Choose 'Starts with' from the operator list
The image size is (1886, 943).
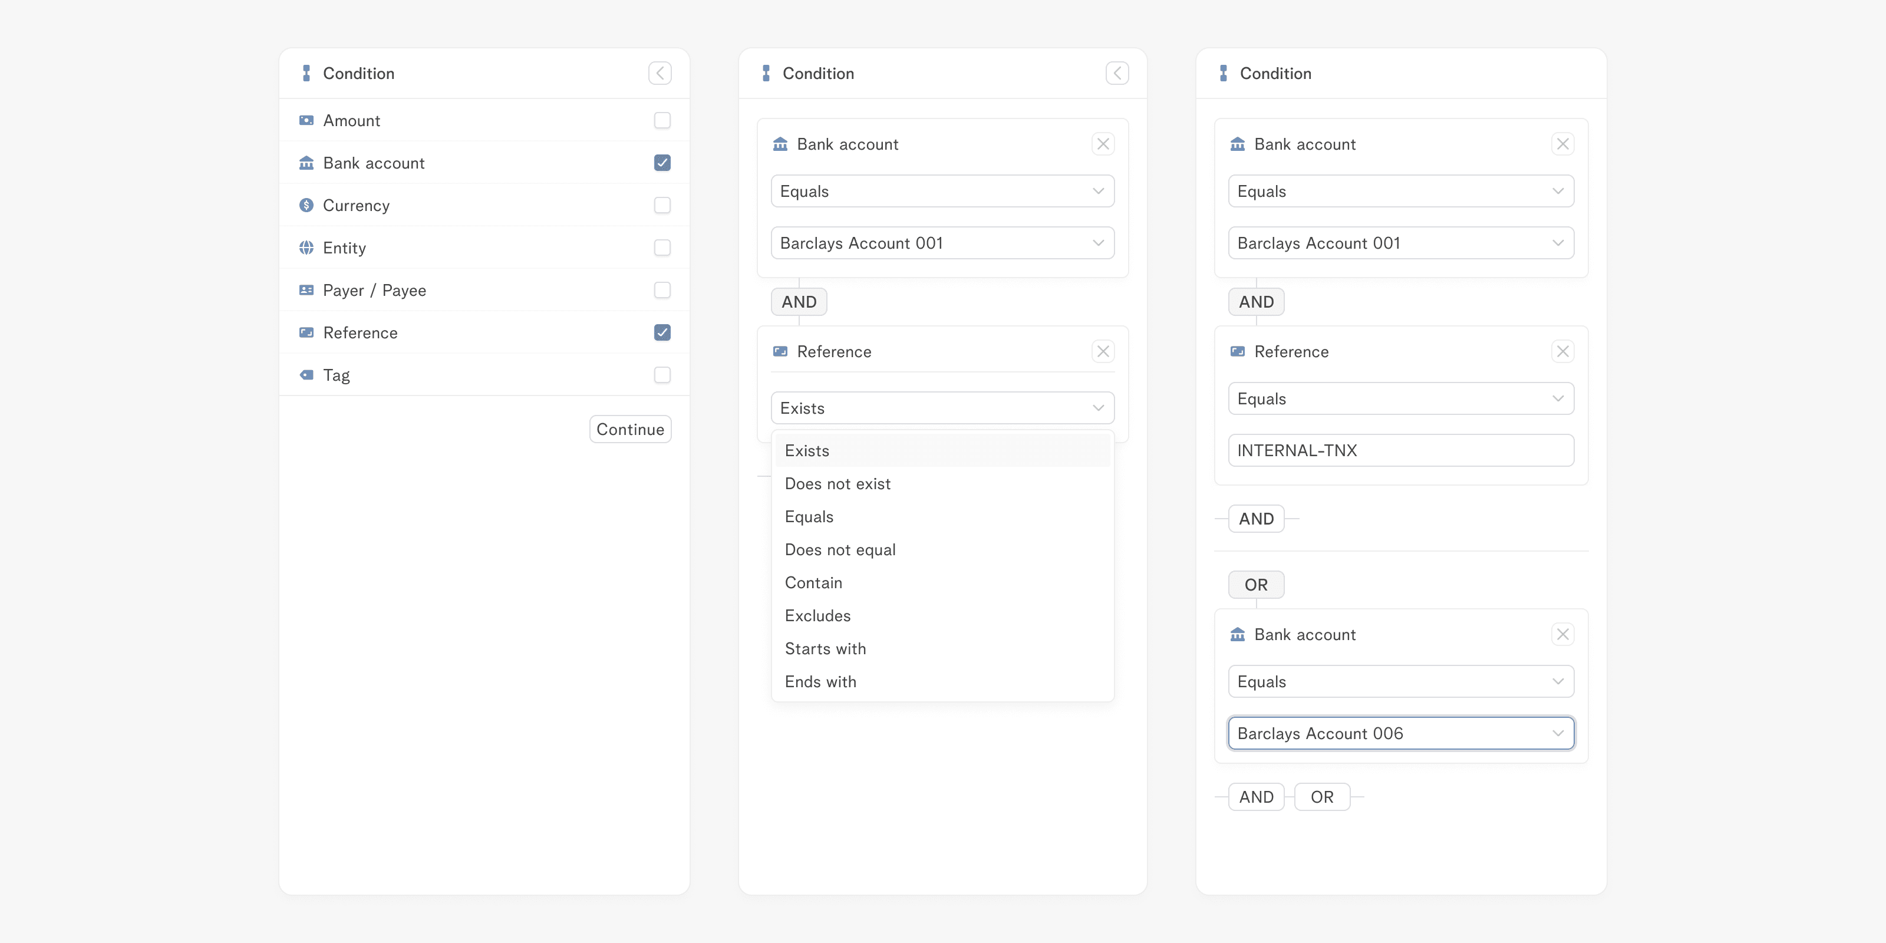tap(825, 649)
